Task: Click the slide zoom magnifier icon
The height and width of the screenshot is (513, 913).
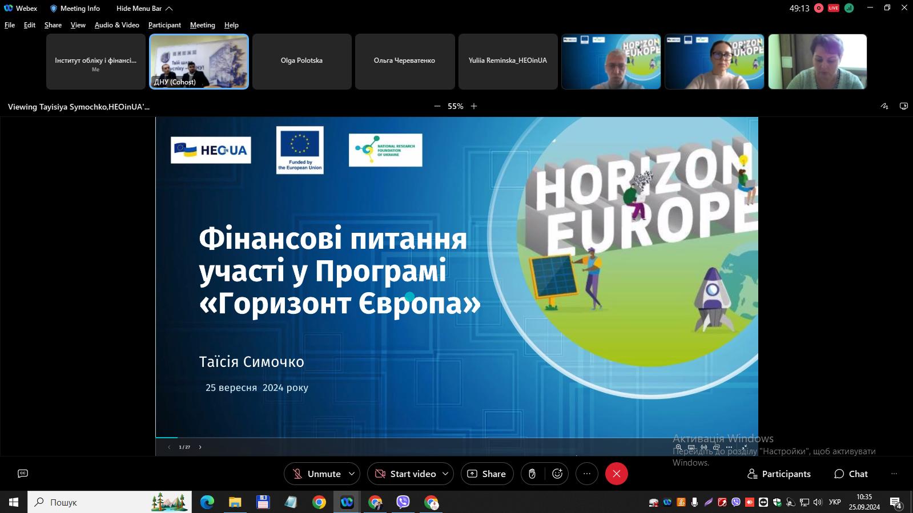Action: click(x=678, y=447)
